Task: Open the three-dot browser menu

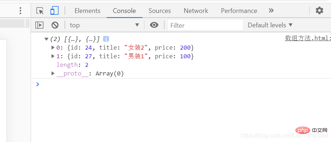Action: click(x=20, y=10)
